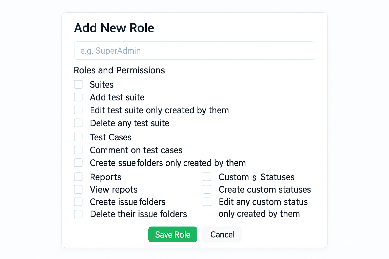Toggle the Custom Statuses permission

[207, 177]
